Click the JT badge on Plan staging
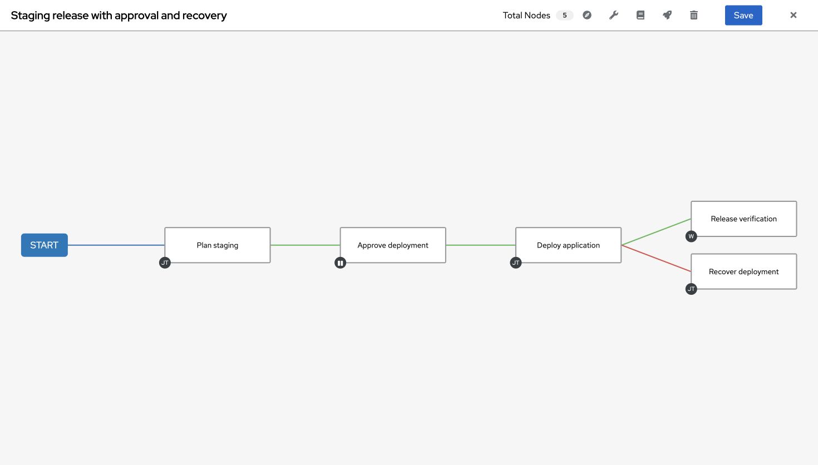The image size is (818, 465). (x=165, y=263)
